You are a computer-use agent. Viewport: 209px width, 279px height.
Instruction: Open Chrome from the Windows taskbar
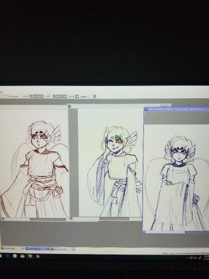[x=38, y=256]
